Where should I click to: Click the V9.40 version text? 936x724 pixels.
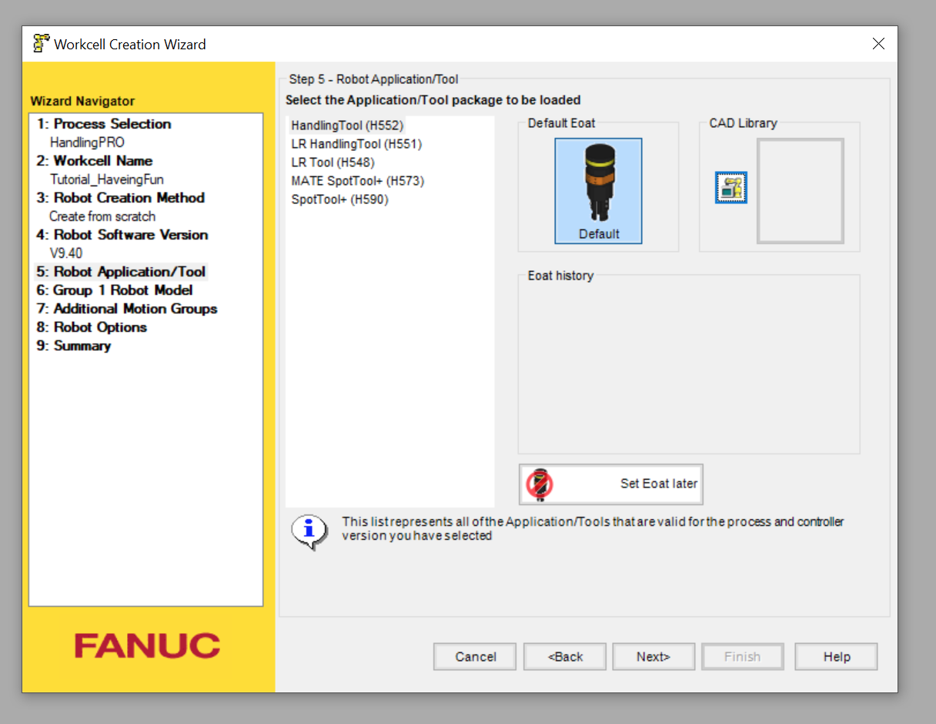point(66,253)
